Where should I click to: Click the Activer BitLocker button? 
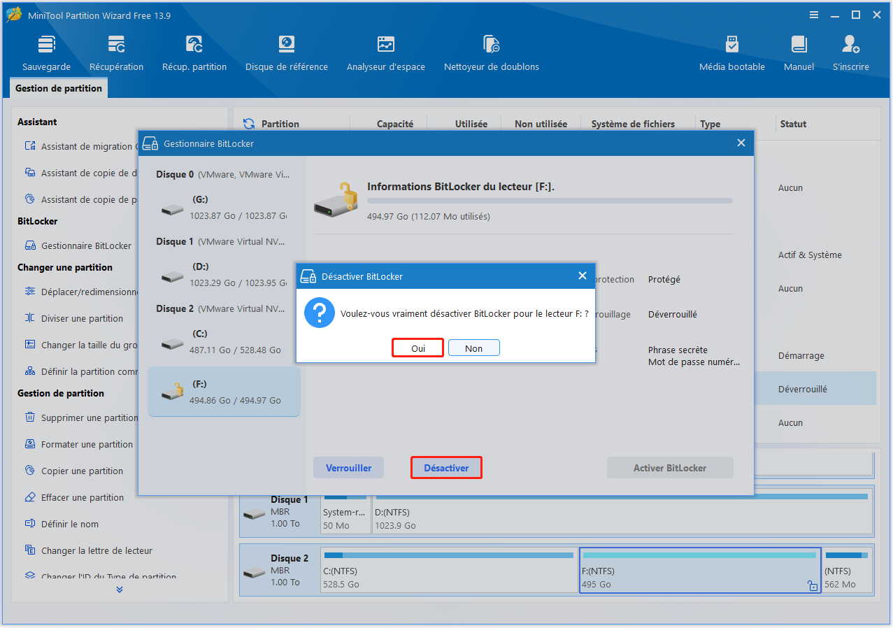(x=670, y=468)
